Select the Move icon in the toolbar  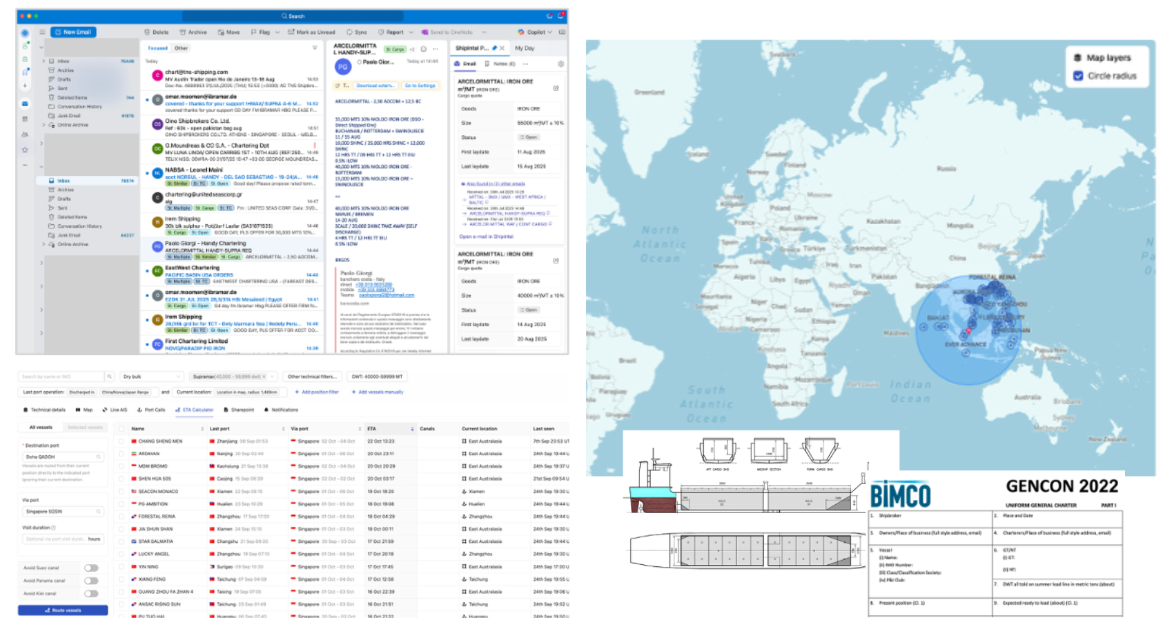(x=220, y=32)
